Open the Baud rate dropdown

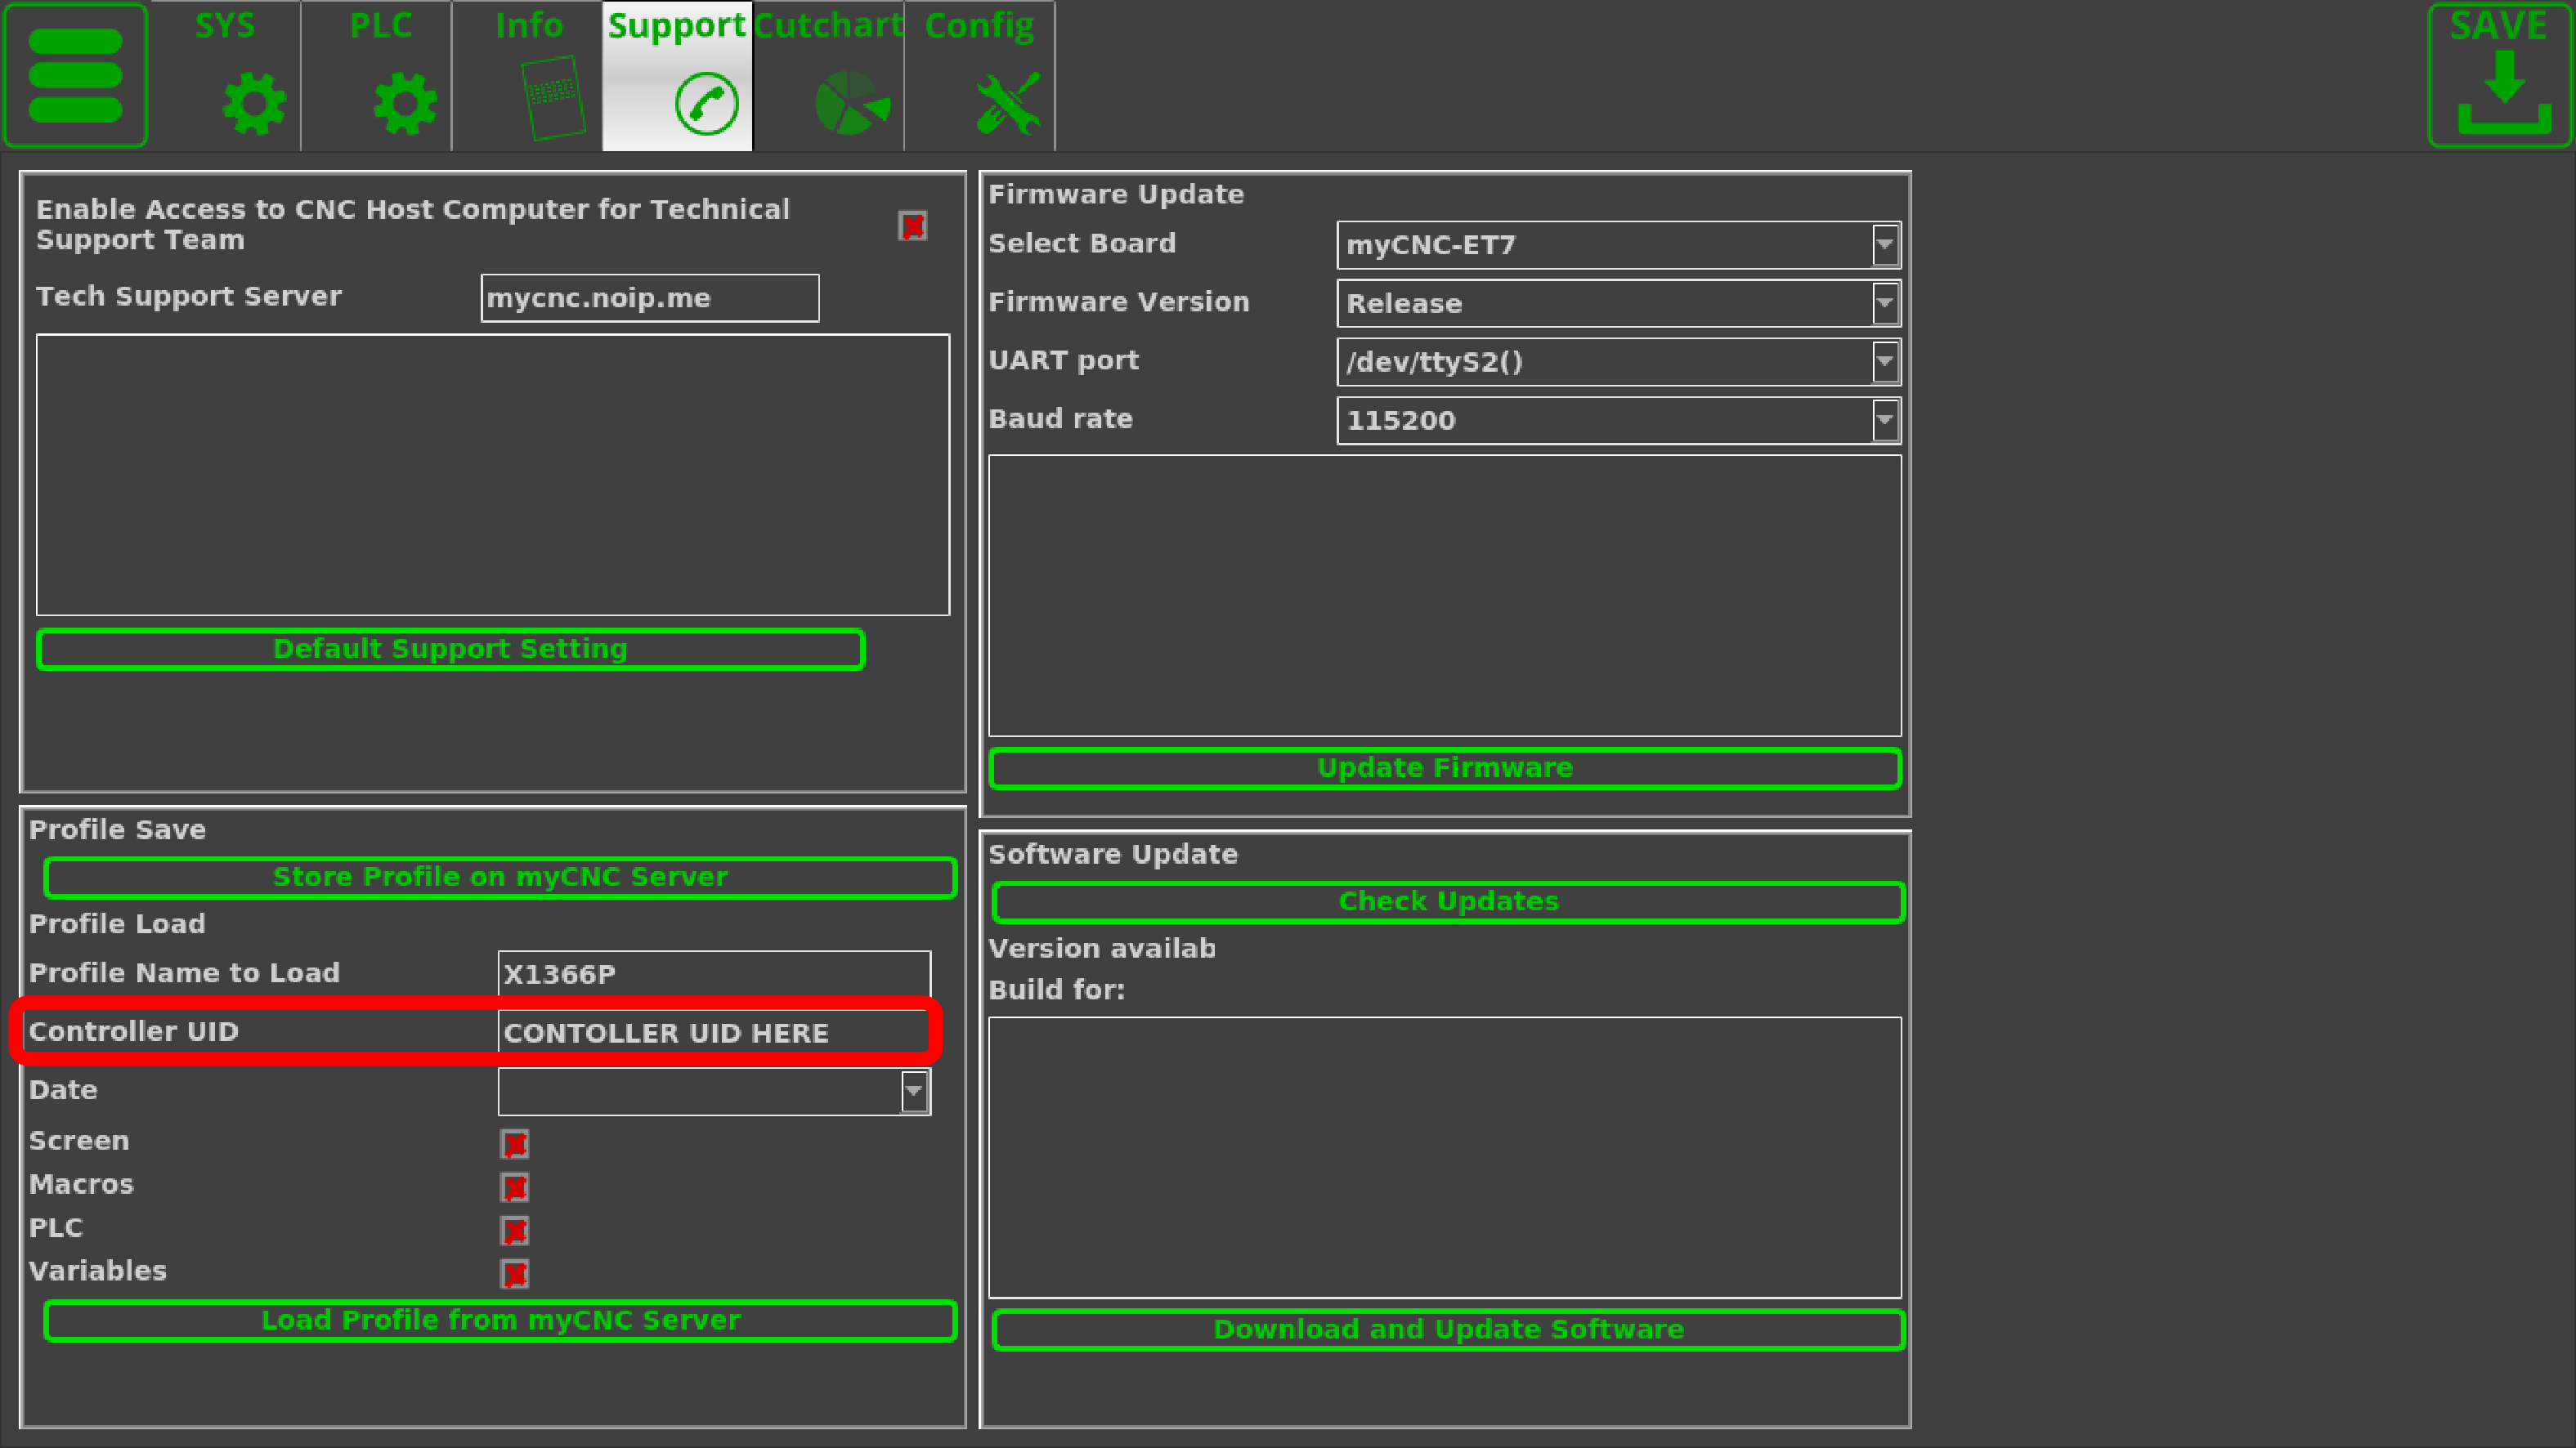click(1884, 420)
